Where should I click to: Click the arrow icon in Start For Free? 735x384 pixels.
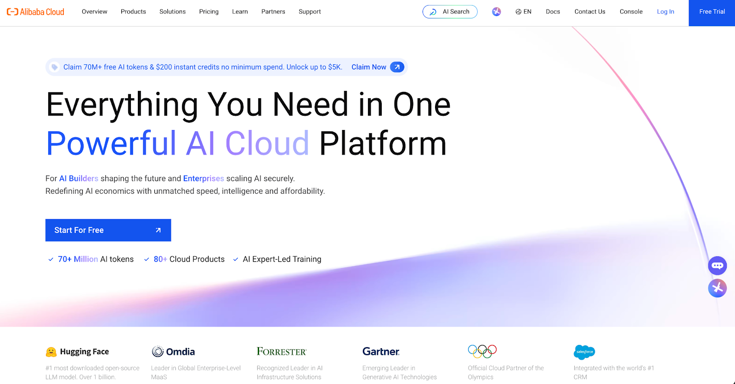[158, 230]
